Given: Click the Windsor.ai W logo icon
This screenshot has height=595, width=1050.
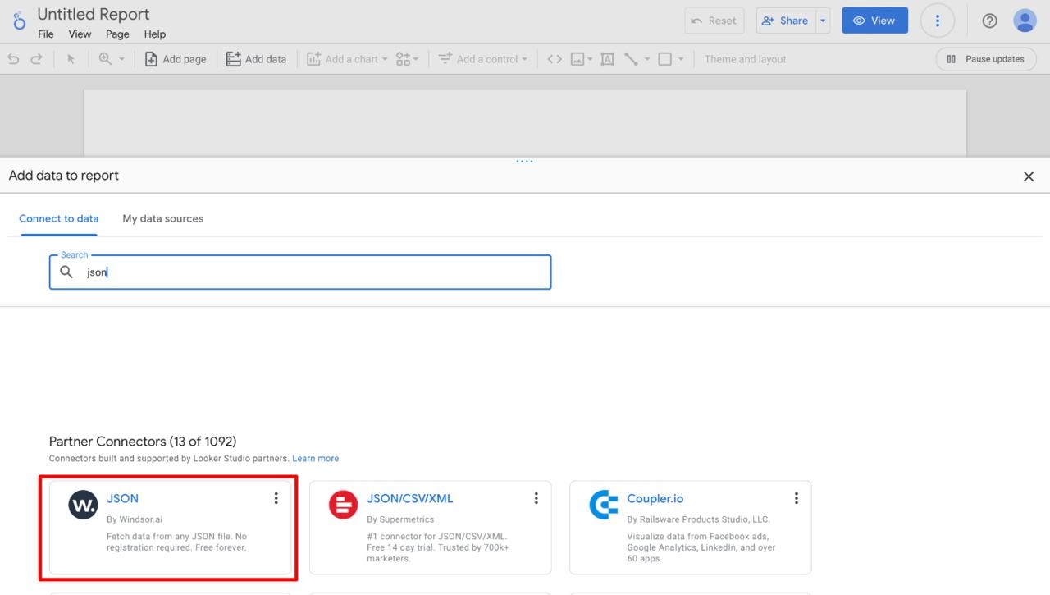Looking at the screenshot, I should (x=83, y=505).
